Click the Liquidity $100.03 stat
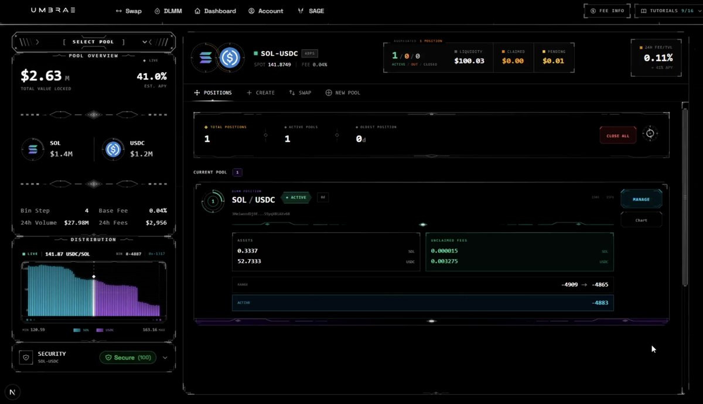The height and width of the screenshot is (404, 703). 469,57
